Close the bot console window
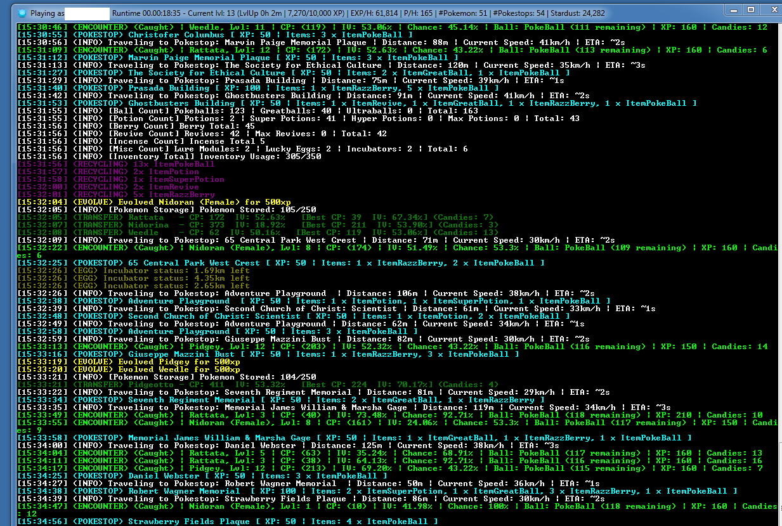 (x=769, y=10)
